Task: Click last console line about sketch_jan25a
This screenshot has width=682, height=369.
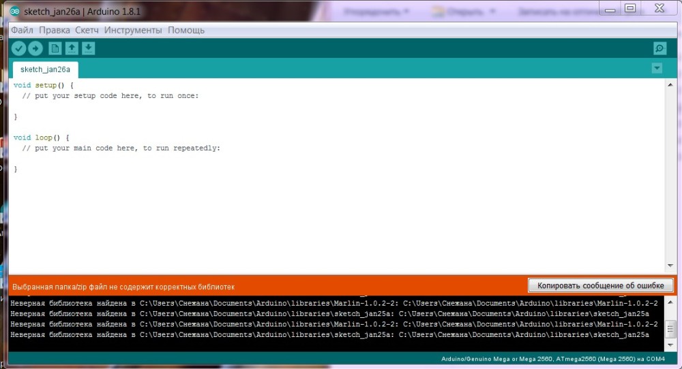Action: pos(329,335)
